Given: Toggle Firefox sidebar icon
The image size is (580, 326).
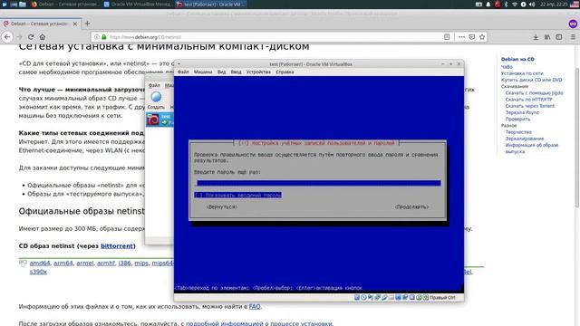Looking at the screenshot, I should 559,37.
